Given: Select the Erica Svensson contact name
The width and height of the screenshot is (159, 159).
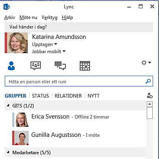Looking at the screenshot, I should coord(50,117).
